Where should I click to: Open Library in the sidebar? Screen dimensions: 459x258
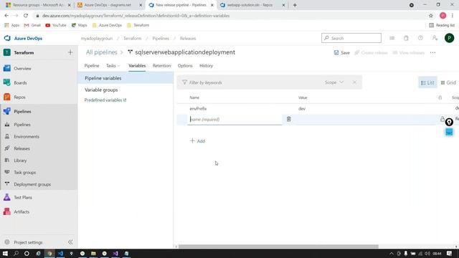coord(20,161)
